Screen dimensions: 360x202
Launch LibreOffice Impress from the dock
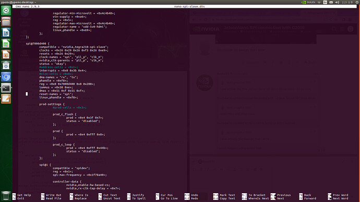(6, 55)
